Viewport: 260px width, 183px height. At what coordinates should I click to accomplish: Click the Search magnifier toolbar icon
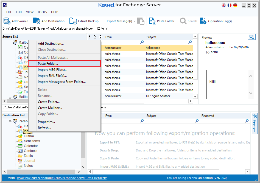(183, 21)
